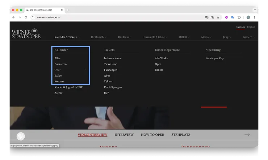The width and height of the screenshot is (268, 160).
Task: Open the Chrome three-dot menu
Action: point(255,17)
